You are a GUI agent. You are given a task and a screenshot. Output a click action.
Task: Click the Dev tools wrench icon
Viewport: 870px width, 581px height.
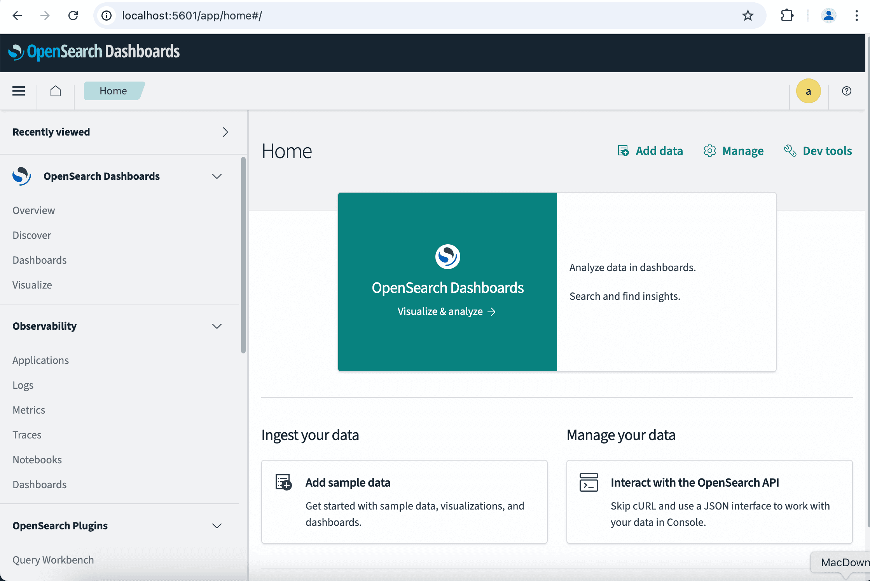pos(790,151)
